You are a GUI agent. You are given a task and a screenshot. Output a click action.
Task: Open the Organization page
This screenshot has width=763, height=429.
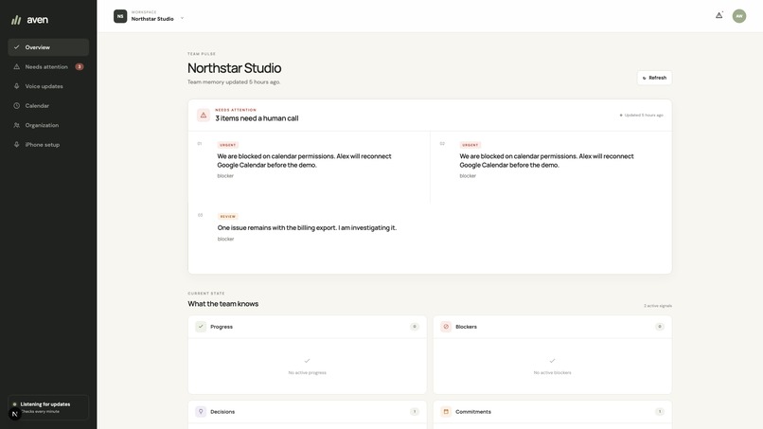coord(48,125)
